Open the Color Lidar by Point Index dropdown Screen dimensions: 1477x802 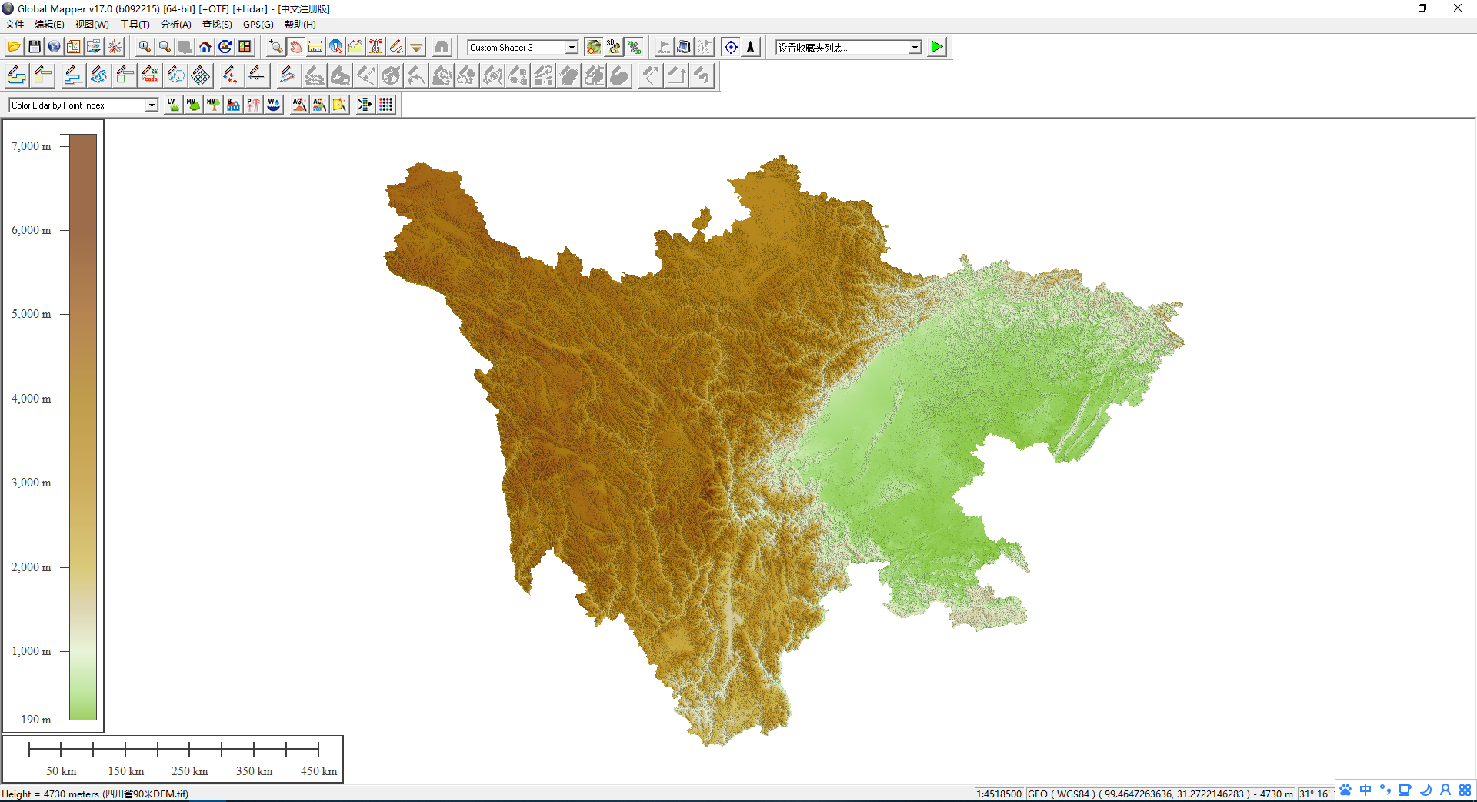tap(152, 105)
